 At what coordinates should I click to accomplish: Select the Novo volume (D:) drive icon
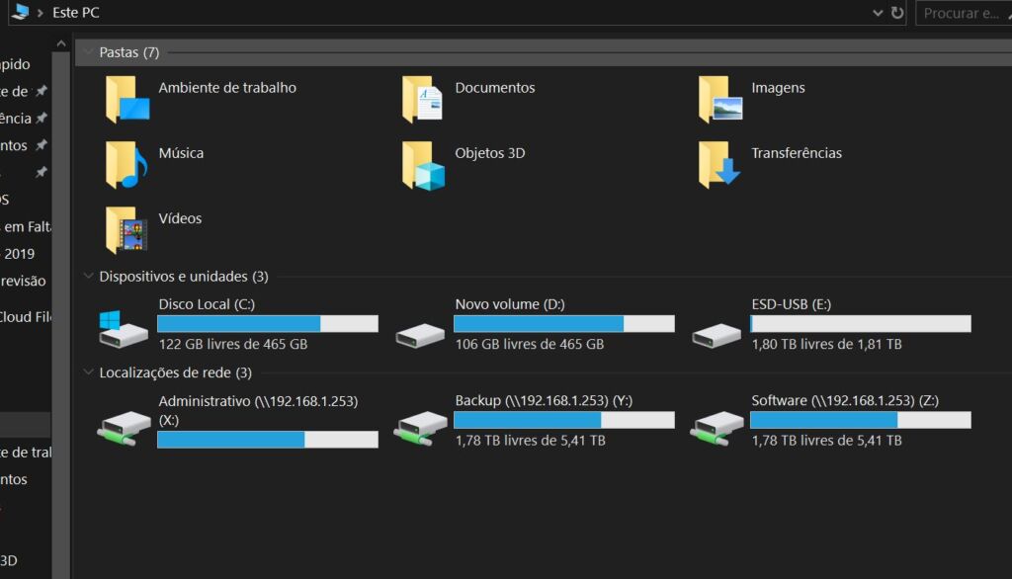420,335
